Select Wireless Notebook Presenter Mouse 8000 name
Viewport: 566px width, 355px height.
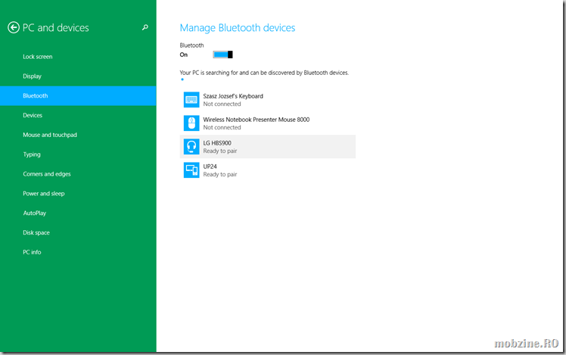pos(256,120)
